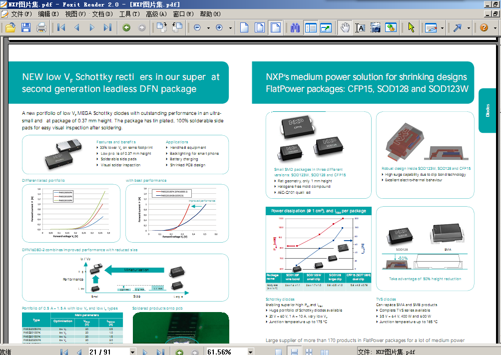Select the typewriter/comment tool
The width and height of the screenshot is (501, 355).
click(431, 28)
